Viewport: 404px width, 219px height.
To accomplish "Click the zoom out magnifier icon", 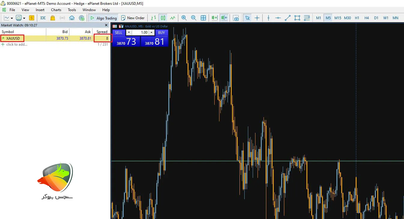I will [x=194, y=18].
